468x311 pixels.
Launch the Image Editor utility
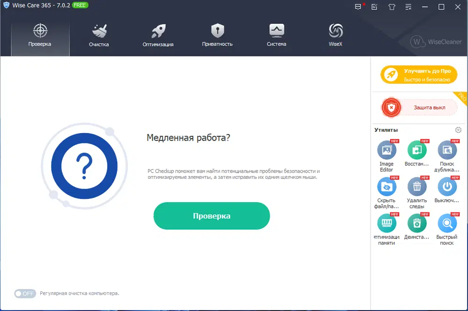[x=387, y=156]
